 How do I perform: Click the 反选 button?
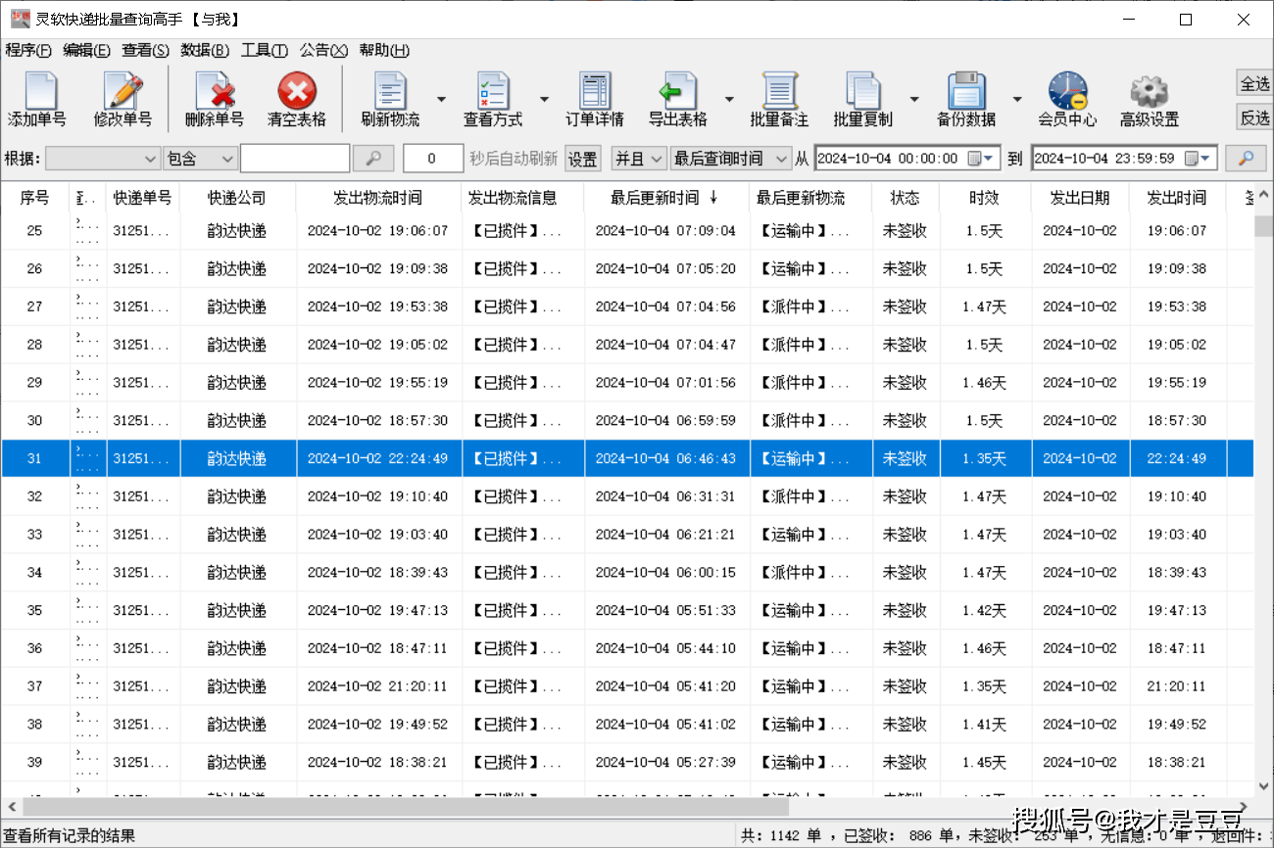click(x=1255, y=118)
